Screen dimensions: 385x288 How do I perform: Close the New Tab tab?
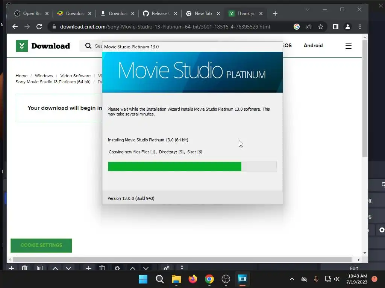coord(218,14)
